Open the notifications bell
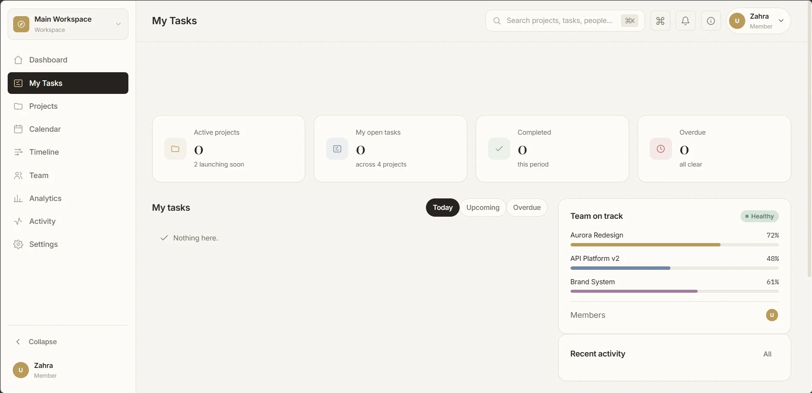812x393 pixels. click(x=686, y=21)
